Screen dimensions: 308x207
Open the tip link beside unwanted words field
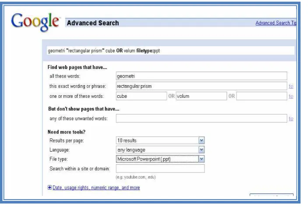291,118
